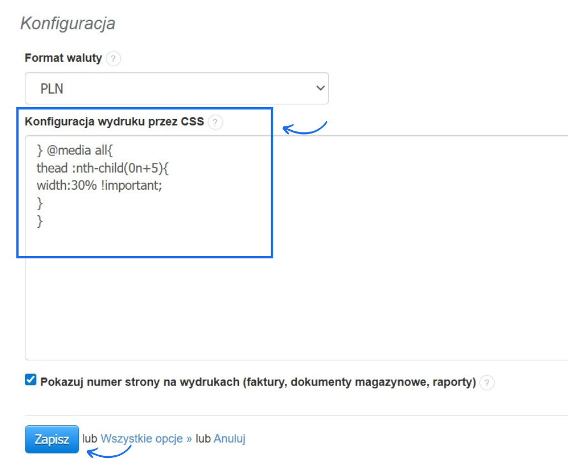Click the question mark beside Konfiguracja wydruku przez CSS
This screenshot has height=464, width=568.
216,122
